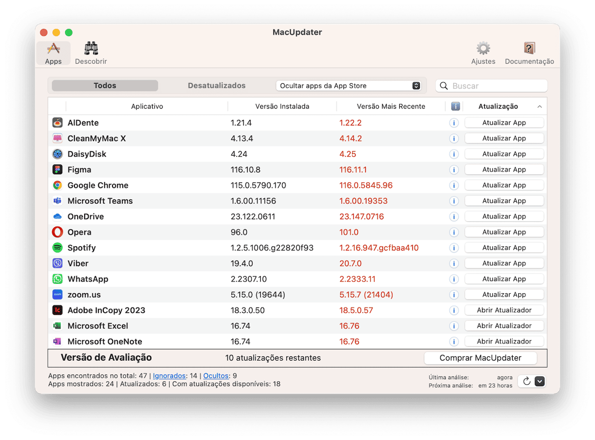
Task: Click the Spotify app icon
Action: pyautogui.click(x=58, y=248)
